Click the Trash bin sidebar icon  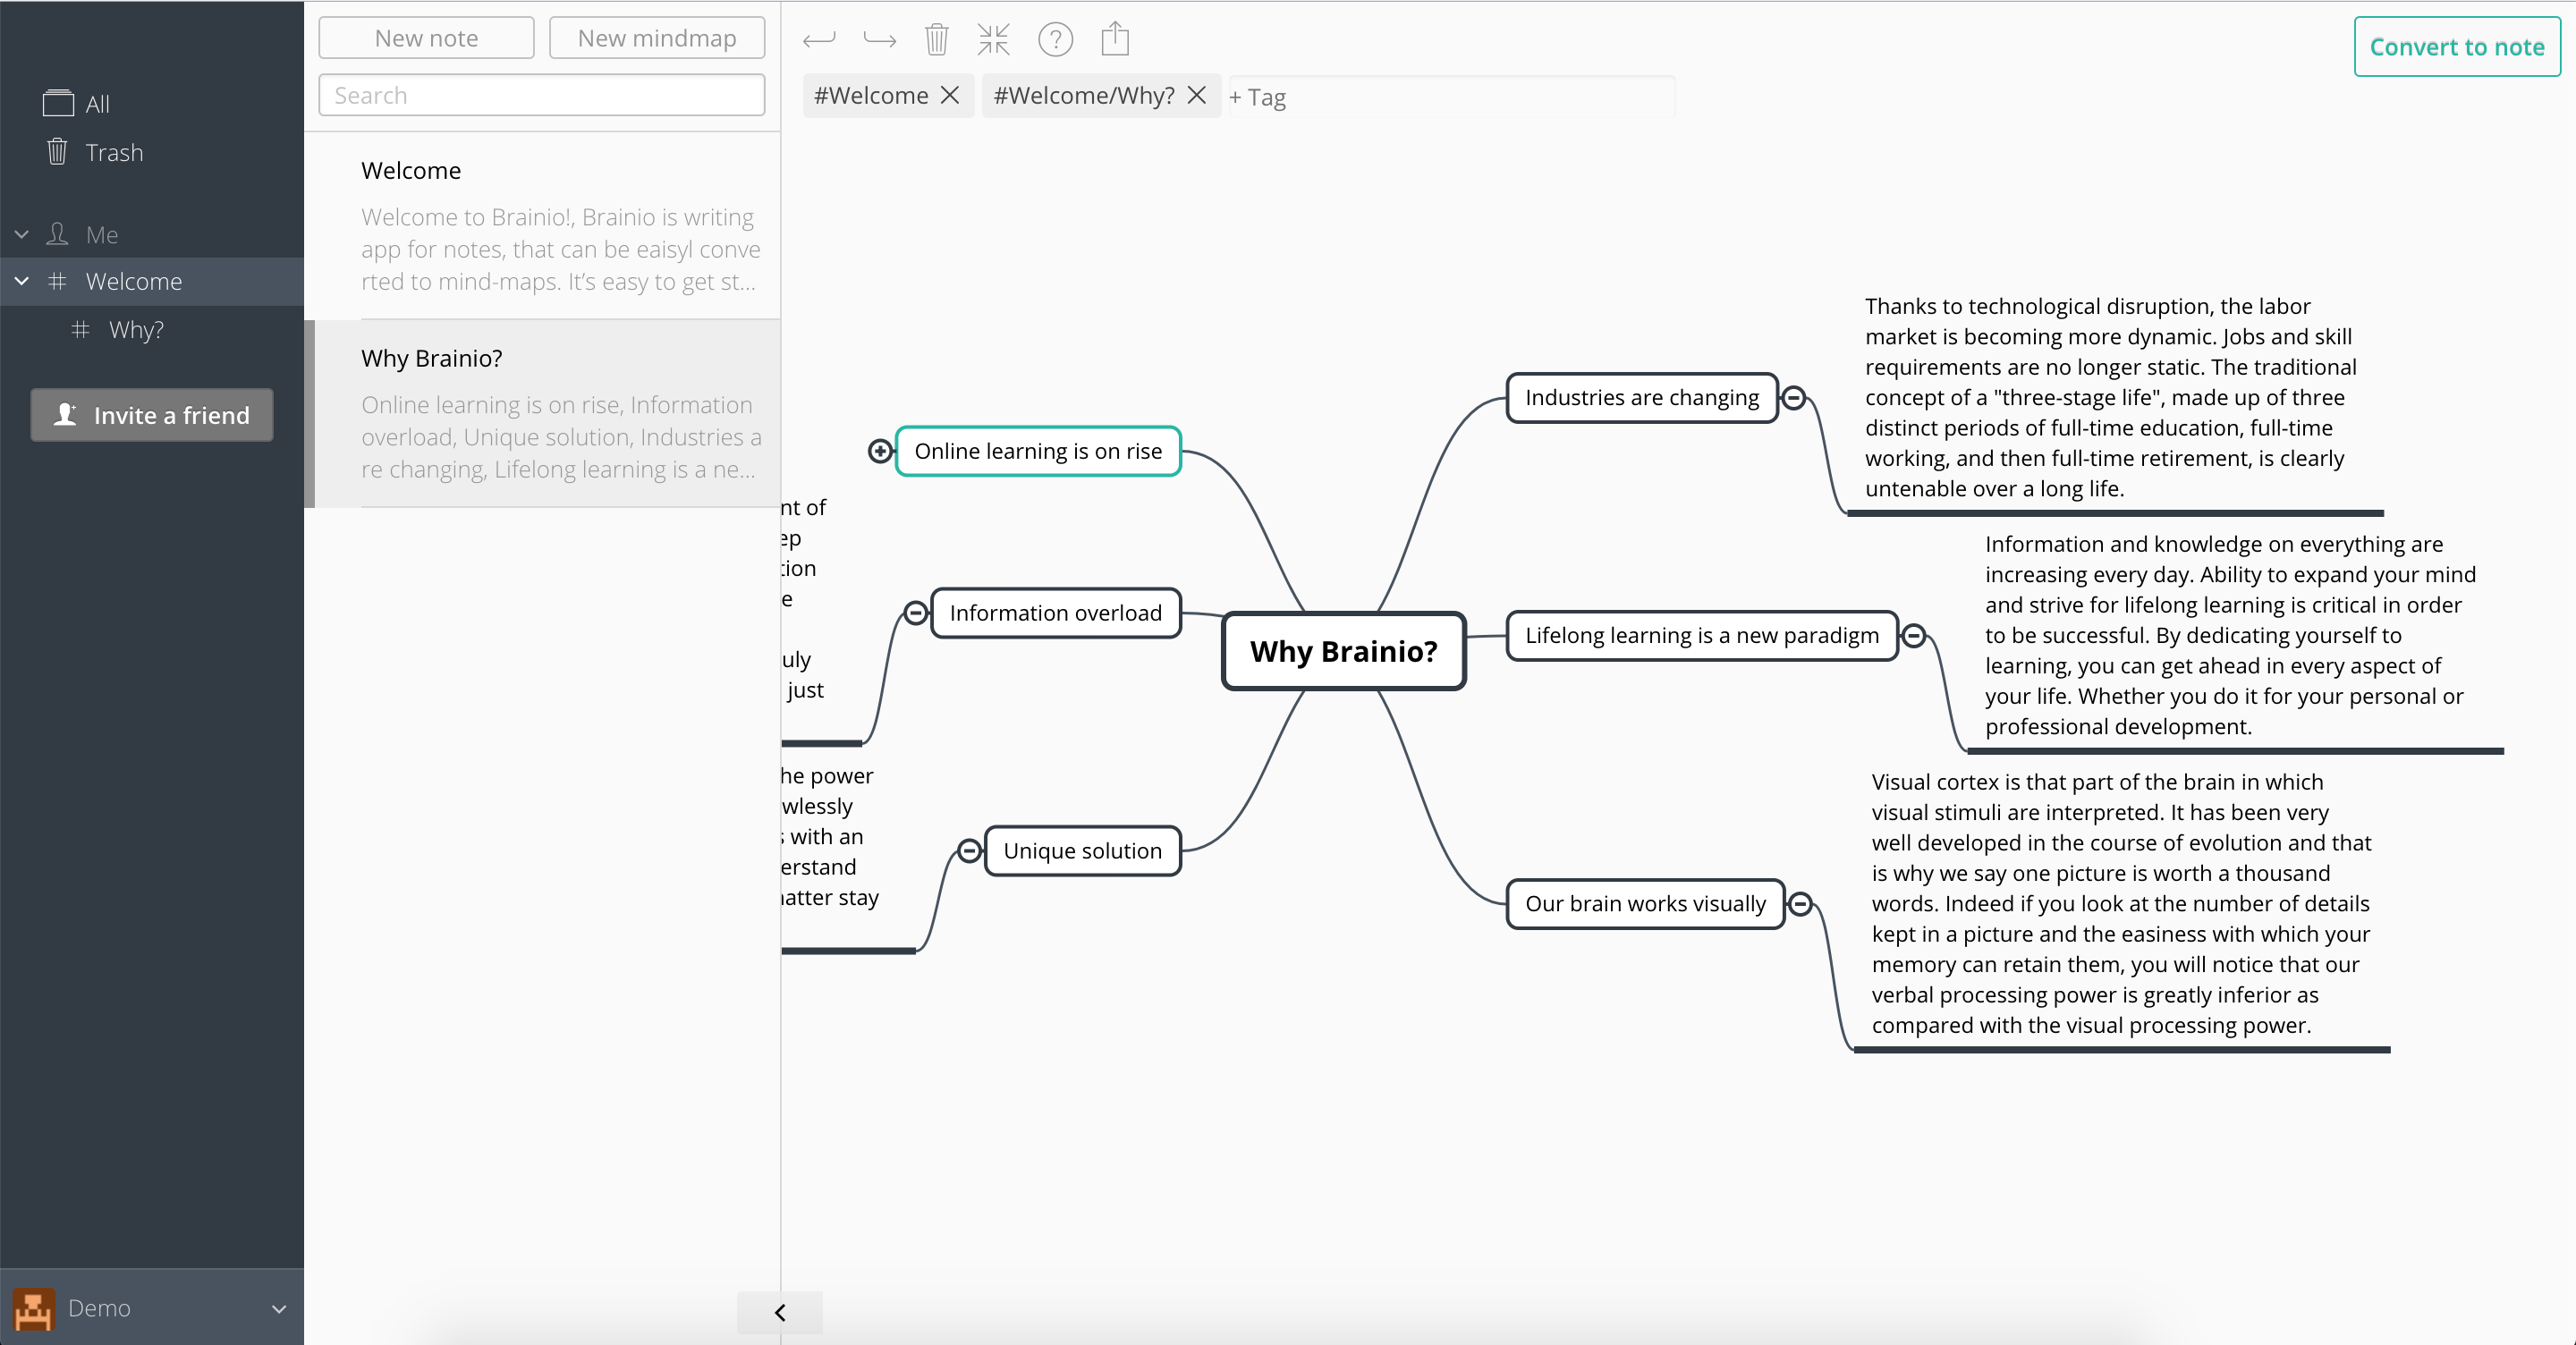[57, 151]
